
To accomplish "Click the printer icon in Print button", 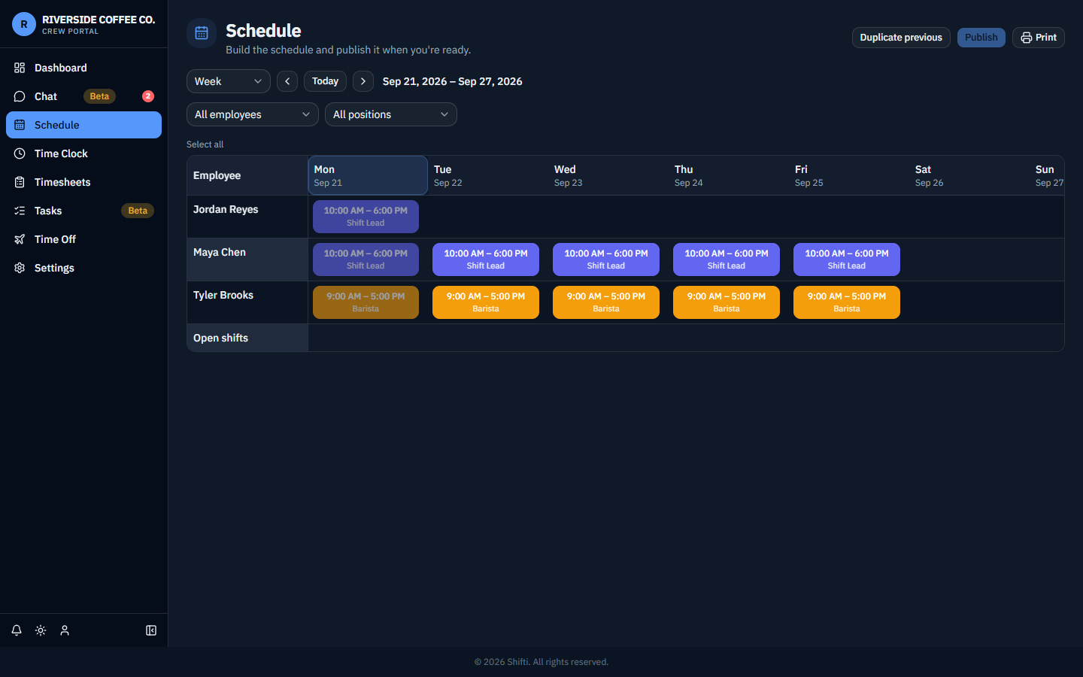I will coord(1027,38).
